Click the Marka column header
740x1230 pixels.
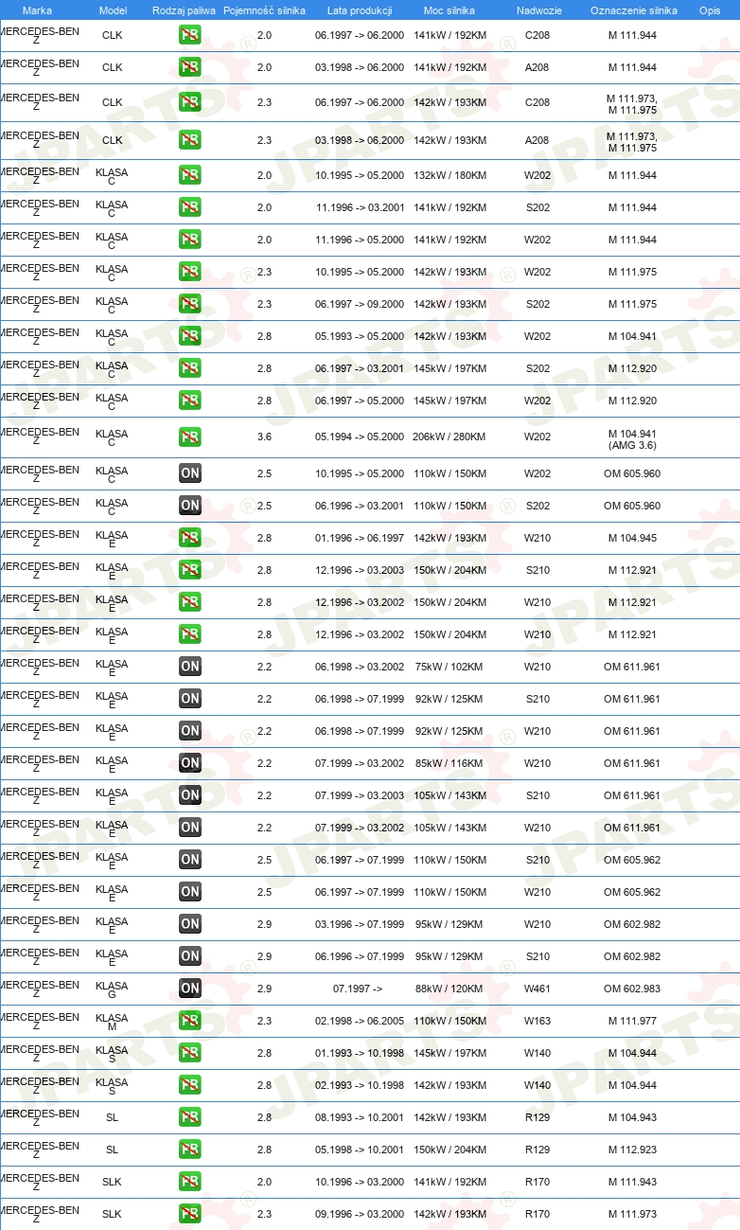[37, 10]
